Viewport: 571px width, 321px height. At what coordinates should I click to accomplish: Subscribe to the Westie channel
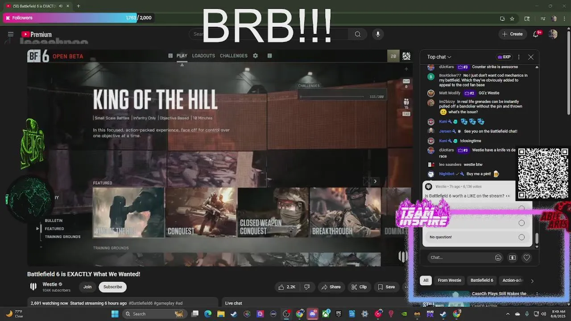click(x=112, y=287)
